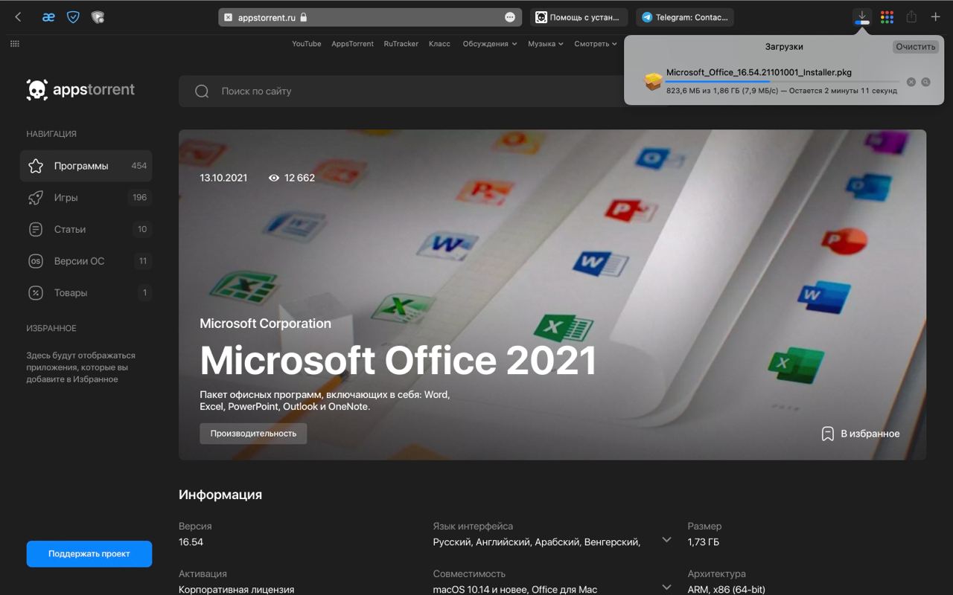The image size is (953, 595).
Task: Click the Версии ОС icon
Action: [x=36, y=261]
